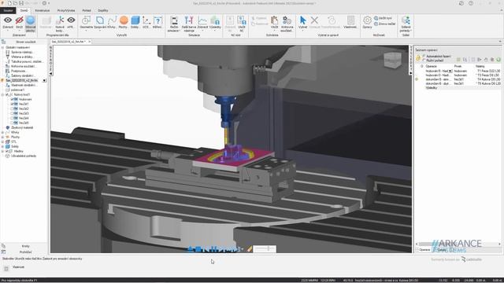
Task: Expand the Plochy tree node
Action: tap(2, 137)
